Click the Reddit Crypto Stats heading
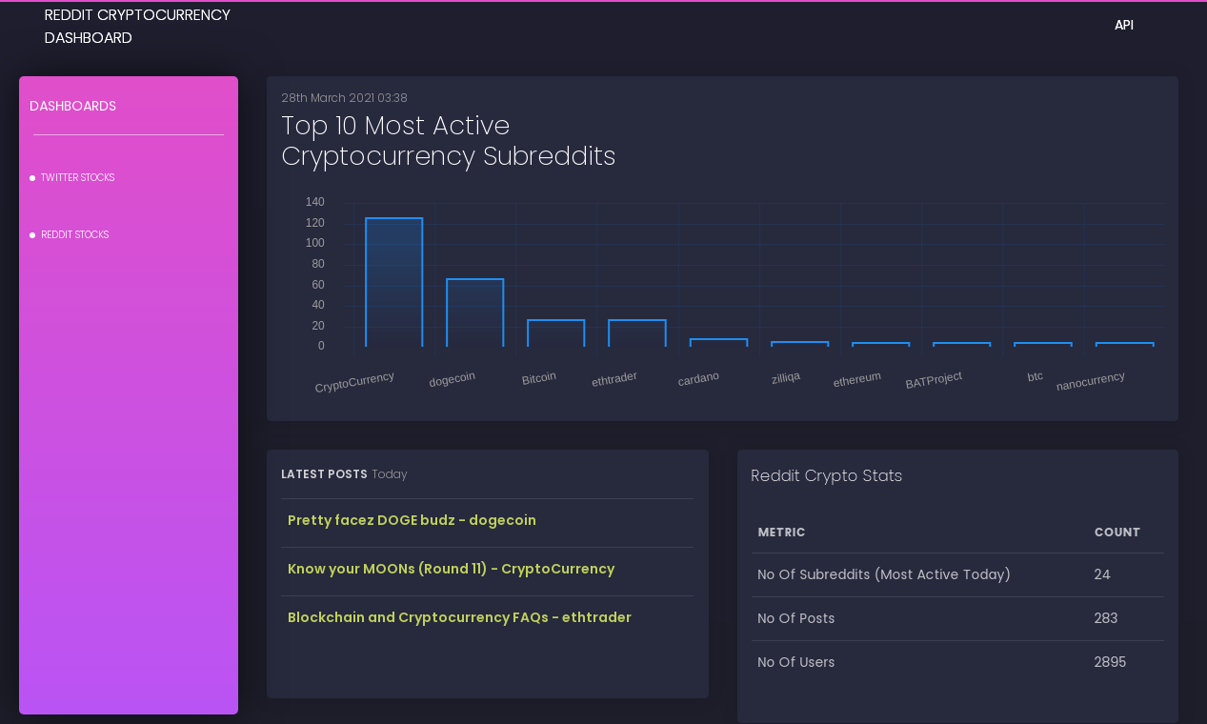 pyautogui.click(x=826, y=476)
